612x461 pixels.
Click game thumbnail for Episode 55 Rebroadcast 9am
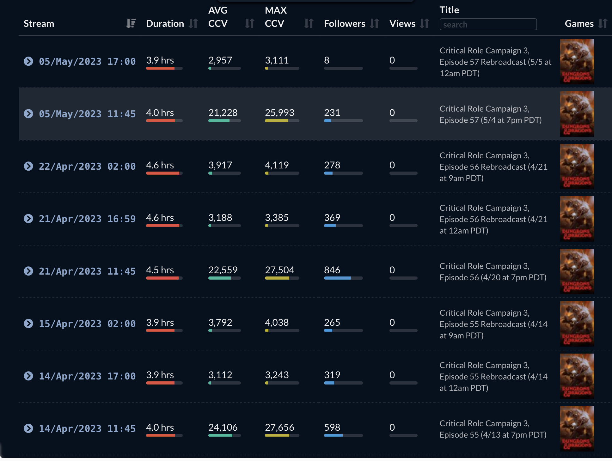pyautogui.click(x=577, y=324)
